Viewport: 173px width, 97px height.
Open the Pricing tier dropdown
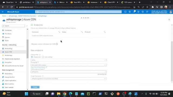coord(69,65)
